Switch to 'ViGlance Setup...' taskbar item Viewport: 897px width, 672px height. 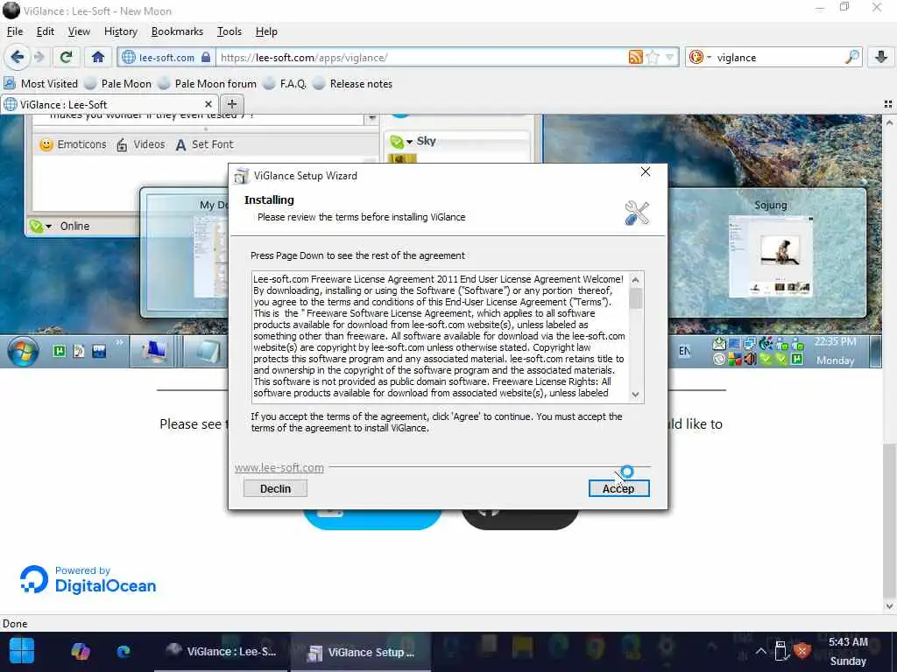pyautogui.click(x=361, y=651)
